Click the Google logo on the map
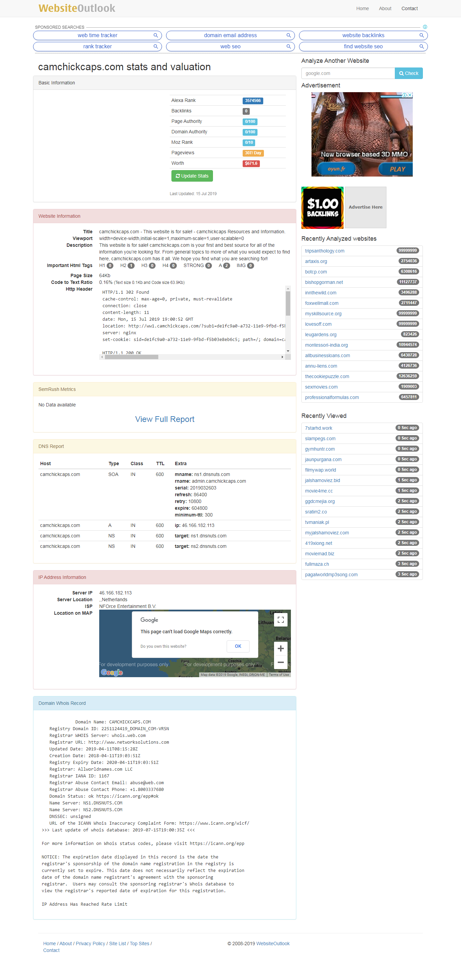 click(112, 672)
